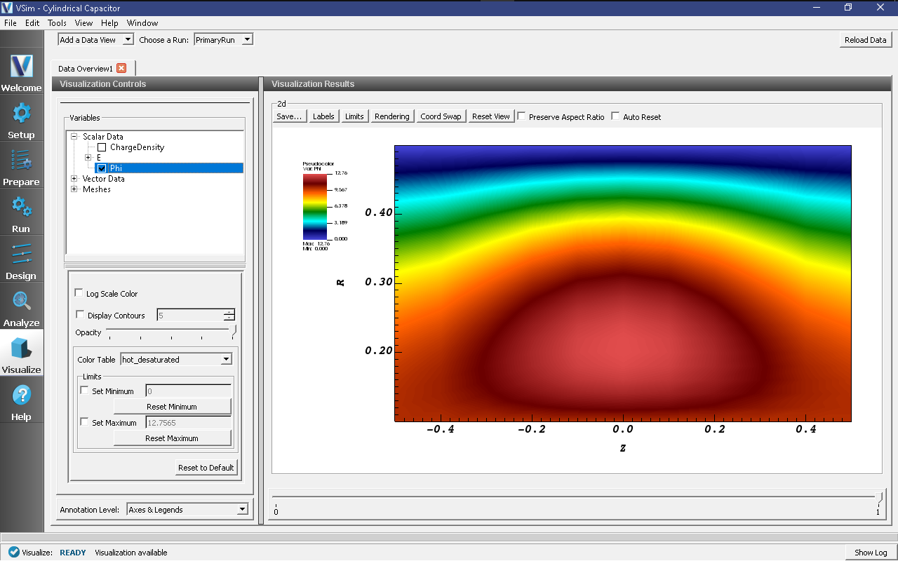Expand the E tree node
The height and width of the screenshot is (561, 898).
click(88, 158)
